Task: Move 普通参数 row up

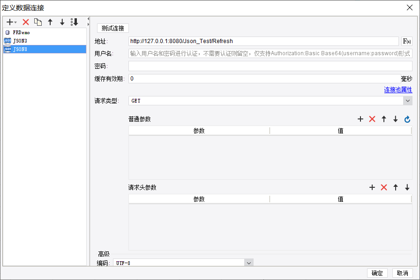Action: point(384,119)
